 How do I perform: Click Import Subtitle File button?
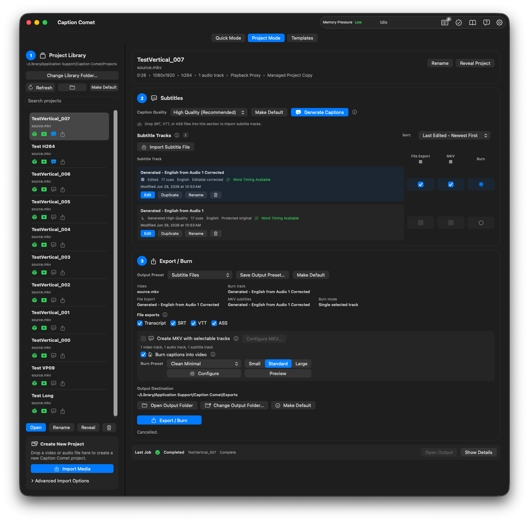click(165, 147)
